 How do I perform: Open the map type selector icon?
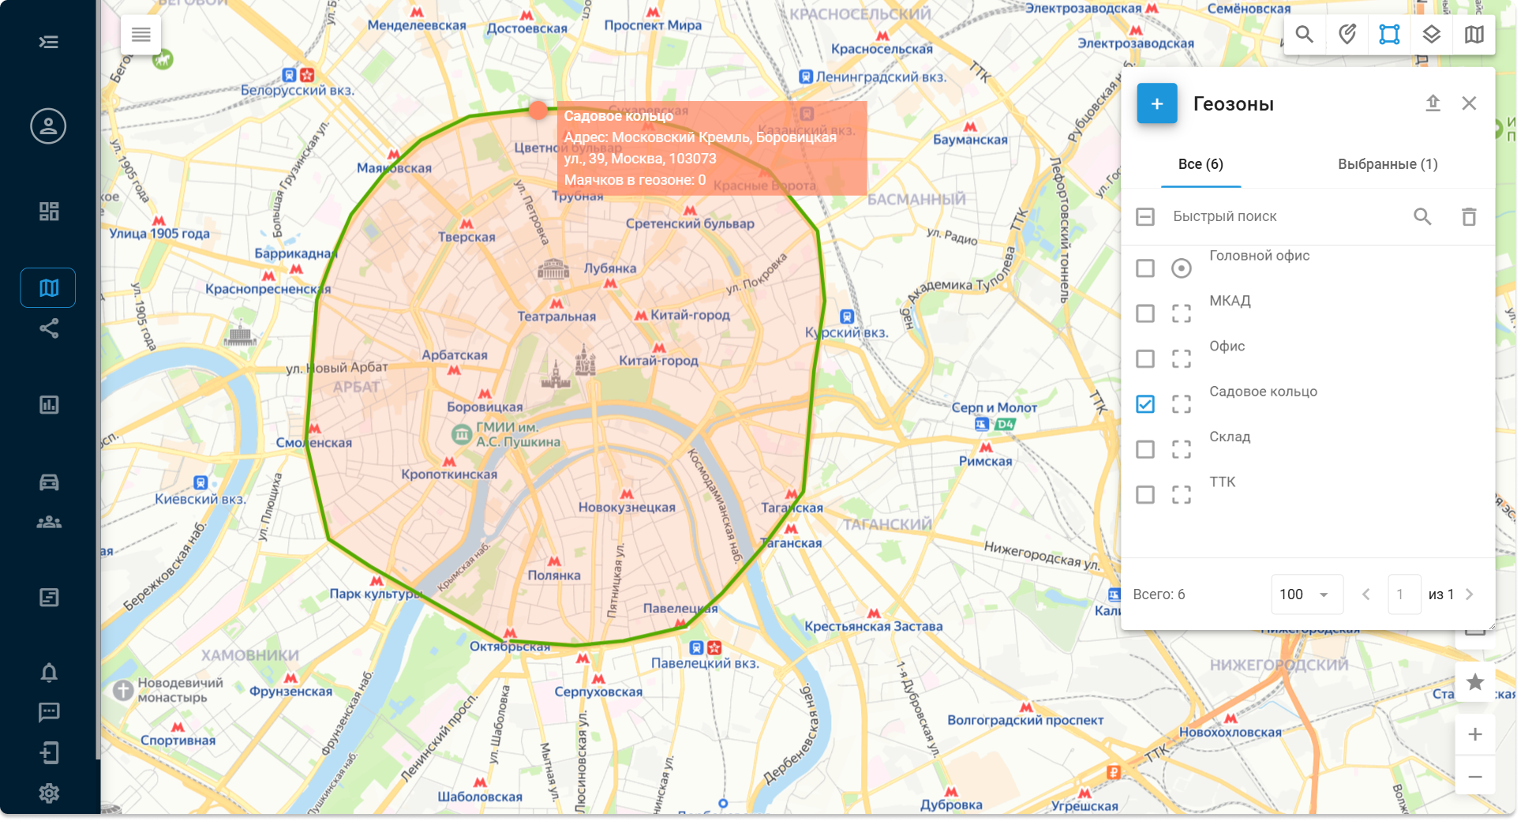click(x=1474, y=35)
